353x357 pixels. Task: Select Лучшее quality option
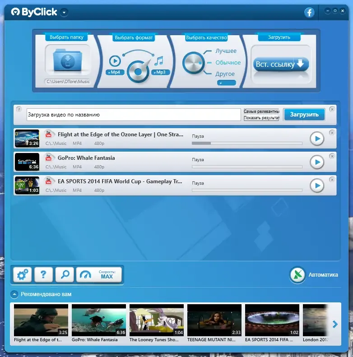226,51
